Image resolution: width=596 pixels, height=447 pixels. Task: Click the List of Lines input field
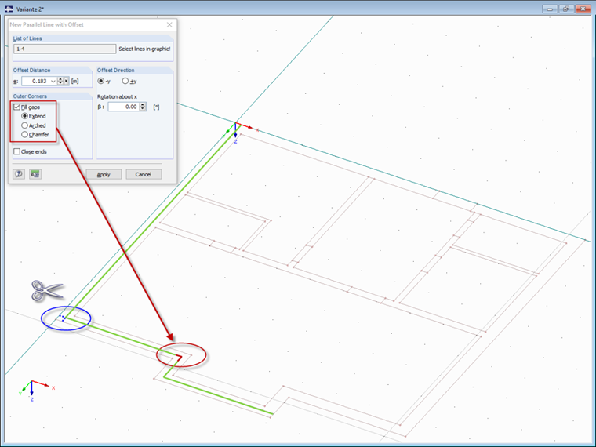point(64,49)
